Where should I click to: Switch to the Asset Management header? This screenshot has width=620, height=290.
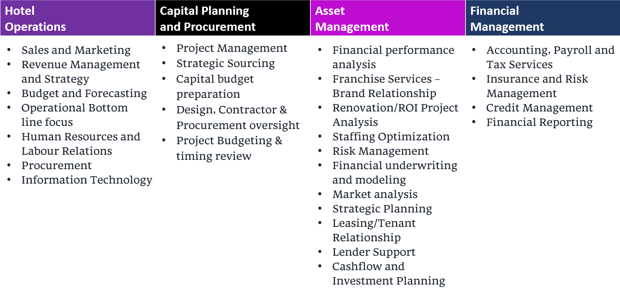388,18
